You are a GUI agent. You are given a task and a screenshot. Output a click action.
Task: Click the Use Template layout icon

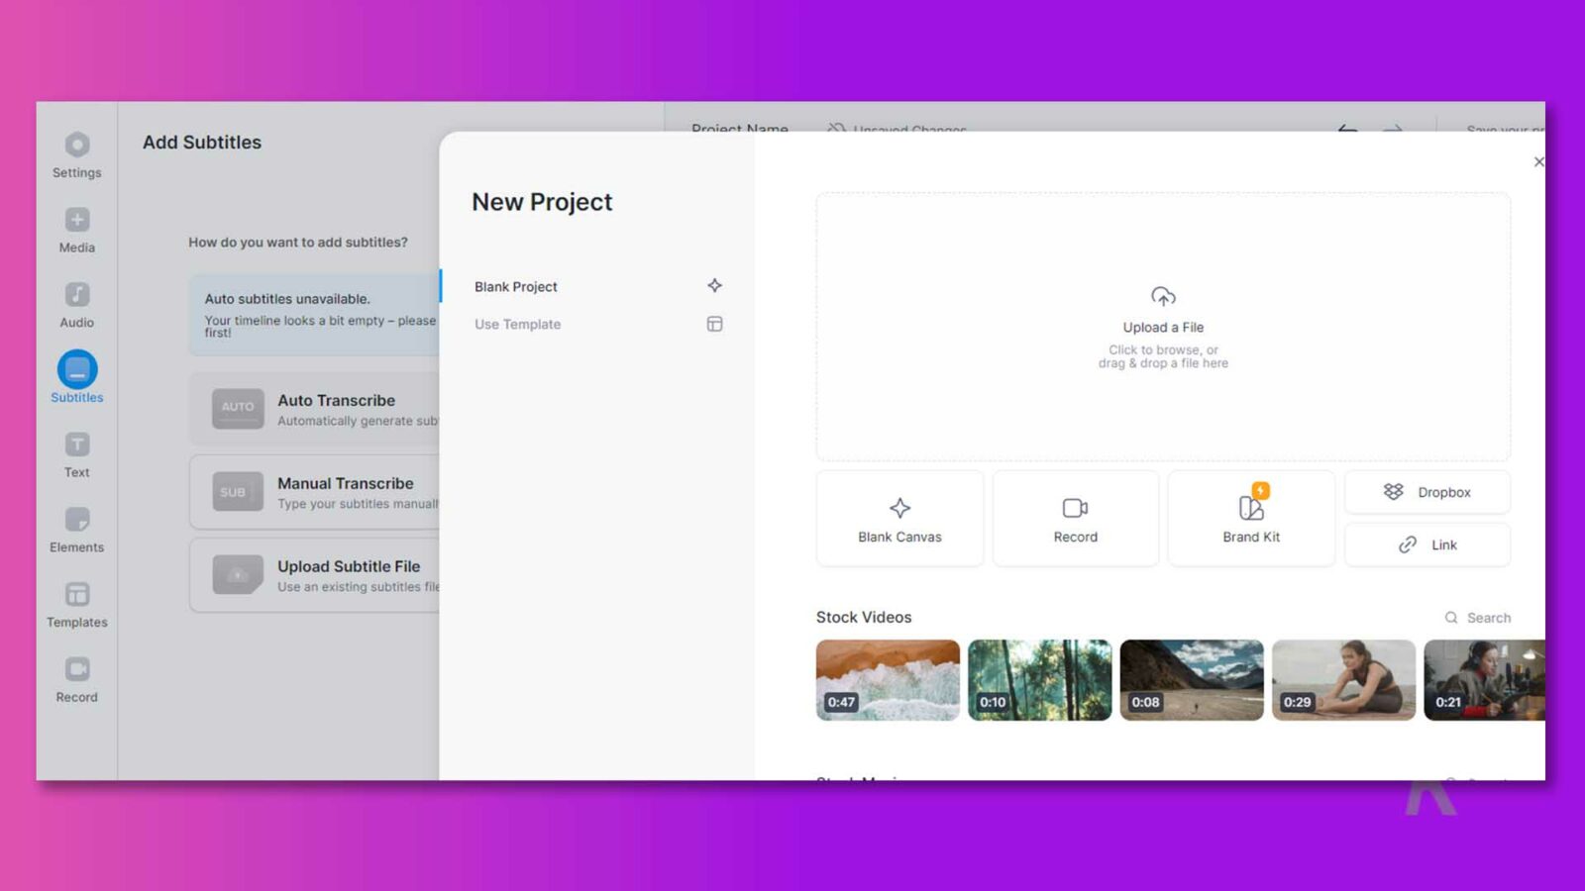tap(714, 324)
